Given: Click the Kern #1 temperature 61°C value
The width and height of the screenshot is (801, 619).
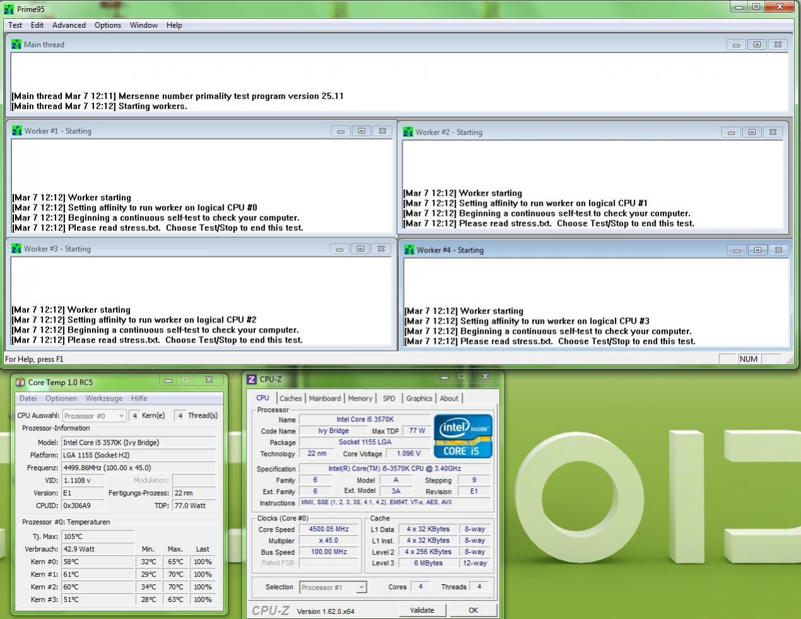Looking at the screenshot, I should pyautogui.click(x=97, y=574).
